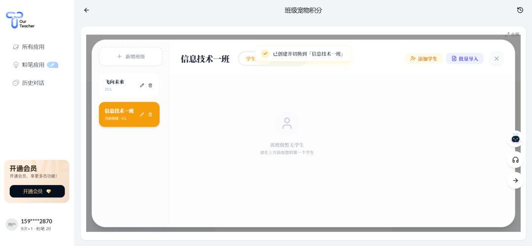Close the class management dialog with X
The image size is (532, 246).
click(x=497, y=59)
